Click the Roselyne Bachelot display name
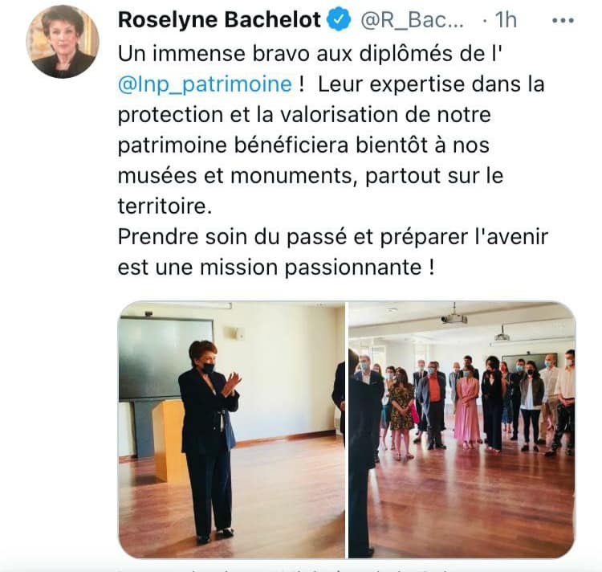 pyautogui.click(x=219, y=20)
